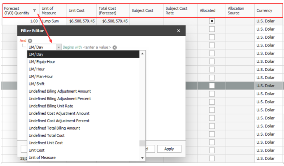This screenshot has height=166, width=284.
Task: Click the And group operator
Action: [23, 41]
